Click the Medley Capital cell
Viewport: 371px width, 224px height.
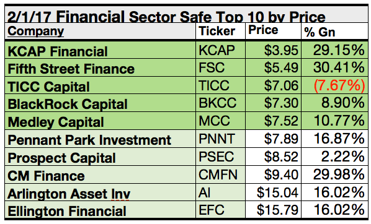[101, 121]
